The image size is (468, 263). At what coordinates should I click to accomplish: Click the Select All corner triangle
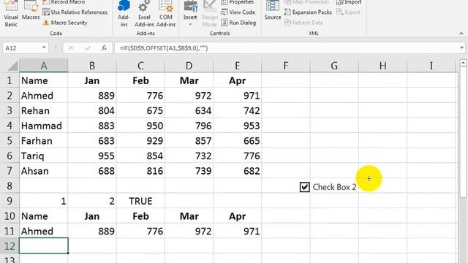12,66
